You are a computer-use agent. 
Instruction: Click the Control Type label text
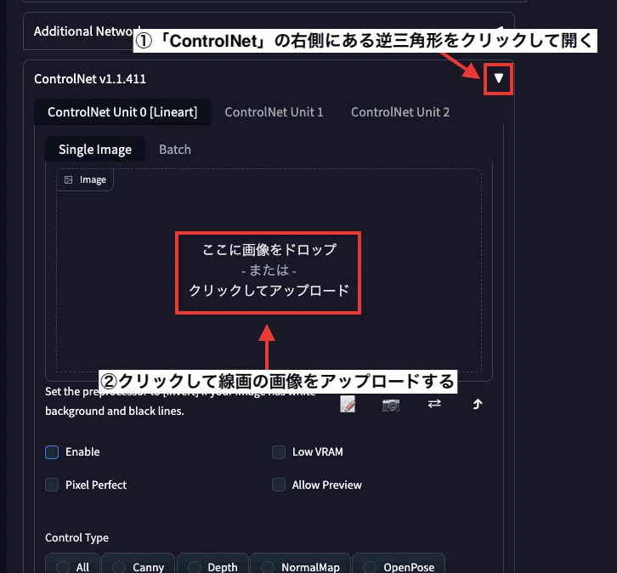[x=76, y=537]
